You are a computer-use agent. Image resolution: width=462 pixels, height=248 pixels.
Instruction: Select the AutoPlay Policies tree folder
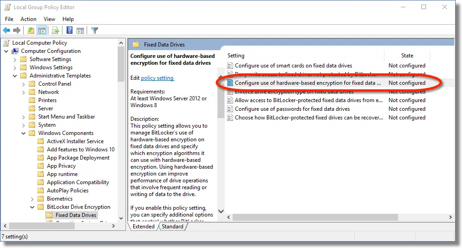click(67, 191)
